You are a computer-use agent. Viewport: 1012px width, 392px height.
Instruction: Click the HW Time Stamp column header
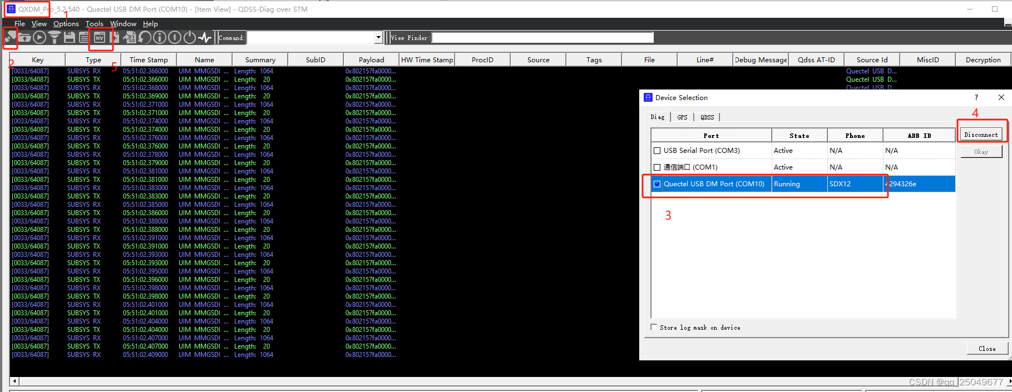pos(427,59)
